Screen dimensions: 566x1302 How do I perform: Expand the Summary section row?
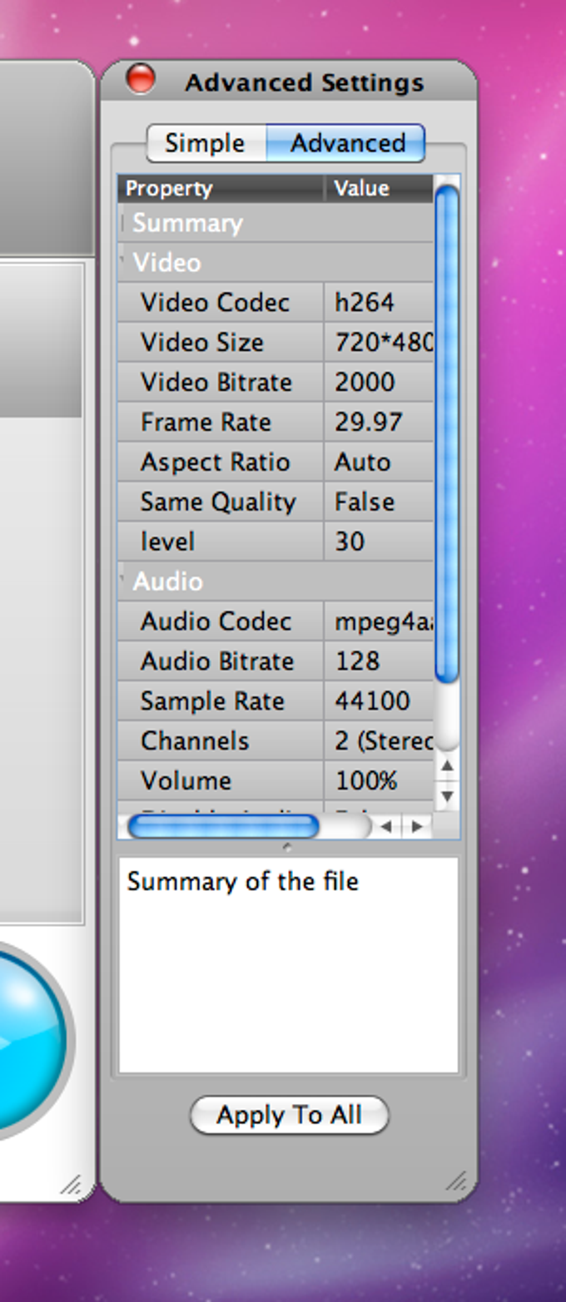point(276,223)
